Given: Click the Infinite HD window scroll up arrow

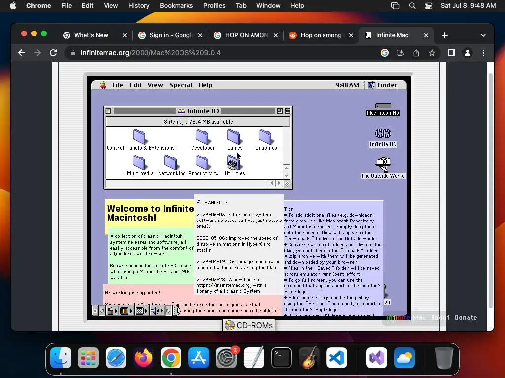Looking at the screenshot, I should pos(287,168).
